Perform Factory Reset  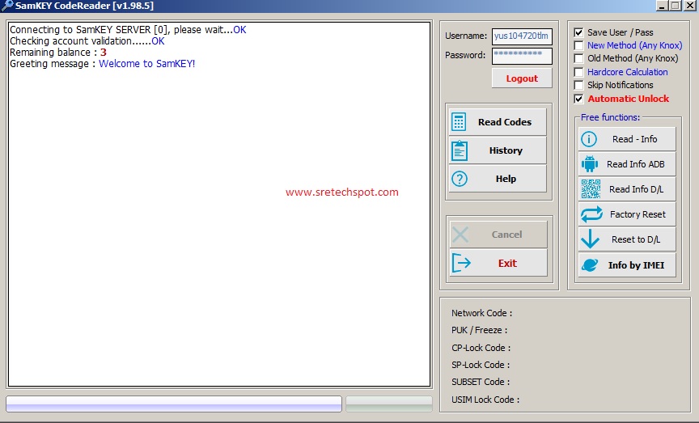coord(627,214)
